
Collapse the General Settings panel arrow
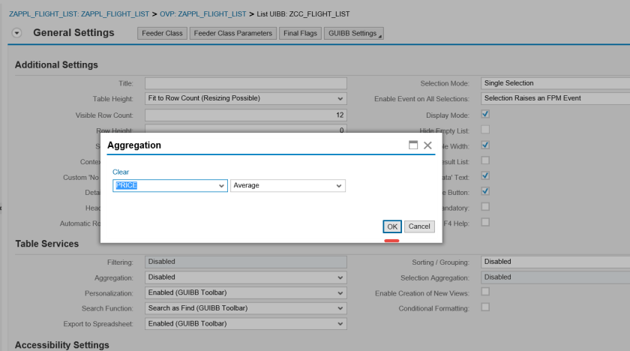[x=17, y=34]
